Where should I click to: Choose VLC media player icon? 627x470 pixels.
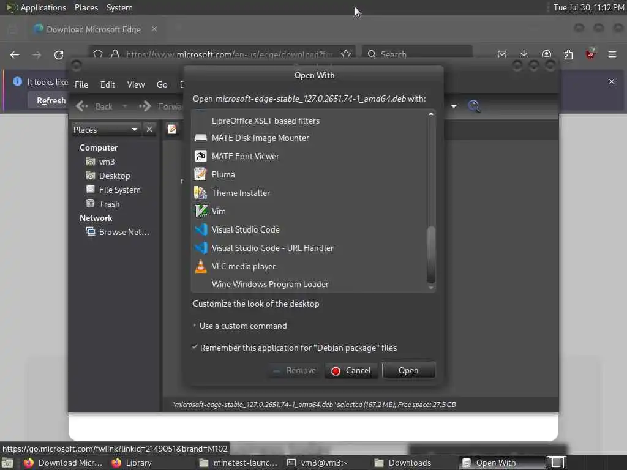coord(201,266)
